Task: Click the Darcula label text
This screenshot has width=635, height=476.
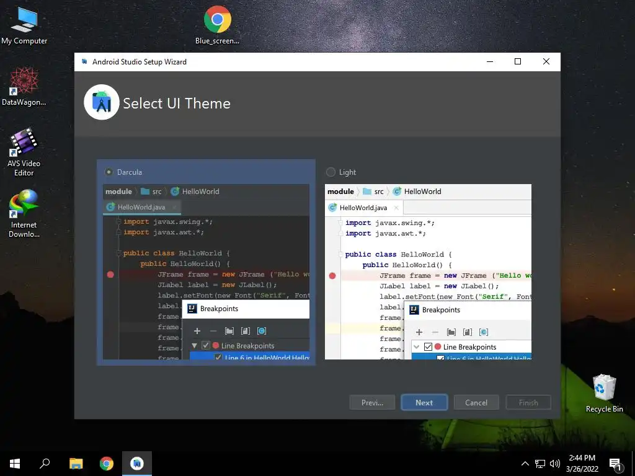Action: [129, 172]
